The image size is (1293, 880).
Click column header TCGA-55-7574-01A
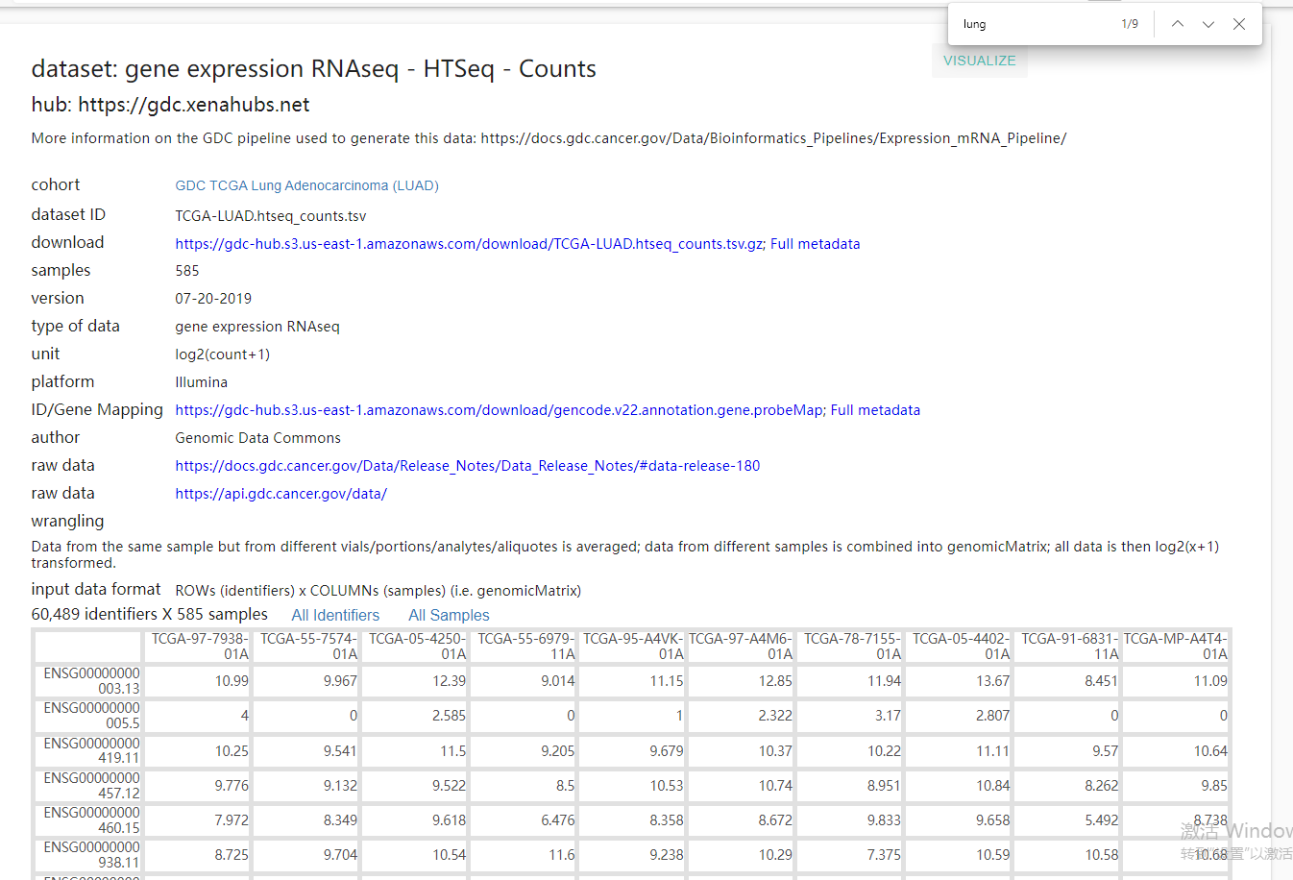pos(308,647)
